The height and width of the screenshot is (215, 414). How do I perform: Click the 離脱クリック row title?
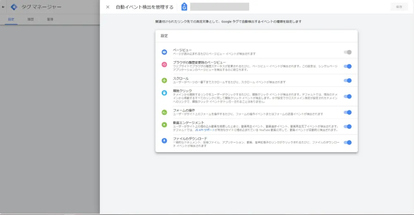pos(183,91)
